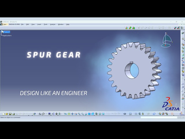Click the Manipulation icon at top of right toolbar
185x139 pixels.
click(183, 33)
